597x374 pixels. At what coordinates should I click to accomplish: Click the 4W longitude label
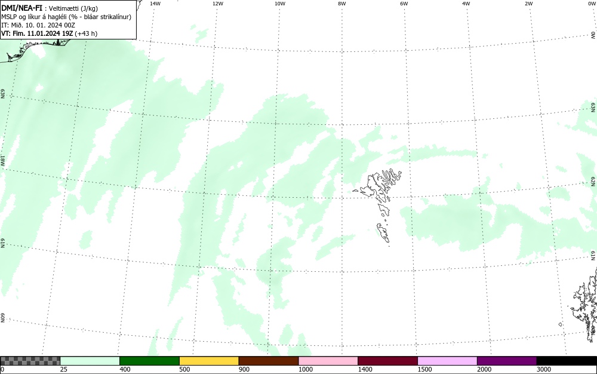coord(466,4)
